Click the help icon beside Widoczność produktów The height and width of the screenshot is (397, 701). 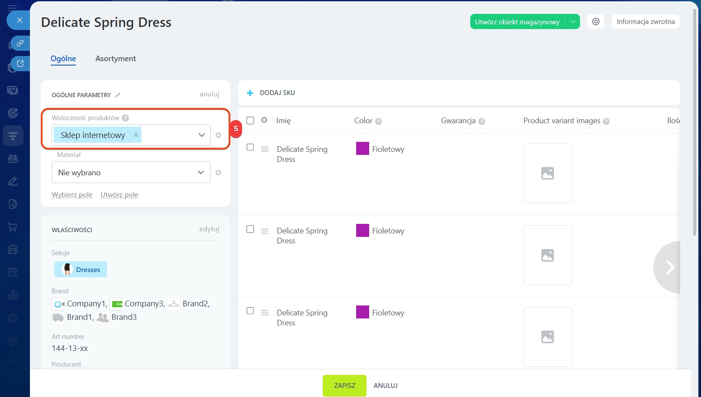click(x=125, y=118)
